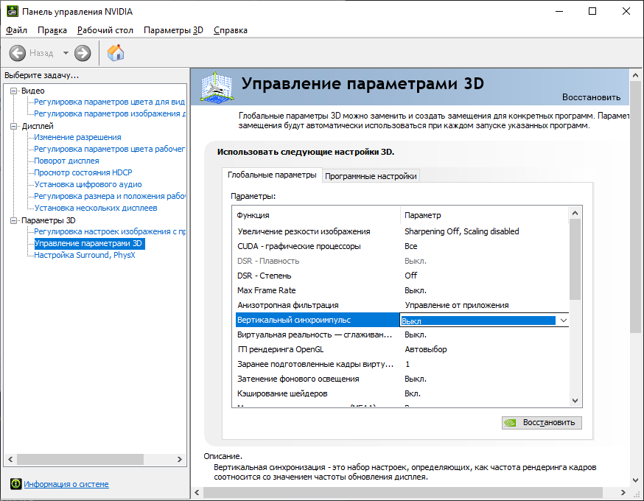Click the Back arrow navigation icon

coord(17,53)
